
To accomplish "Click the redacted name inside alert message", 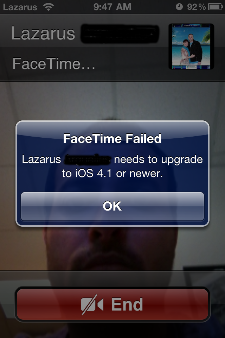I will coord(88,159).
